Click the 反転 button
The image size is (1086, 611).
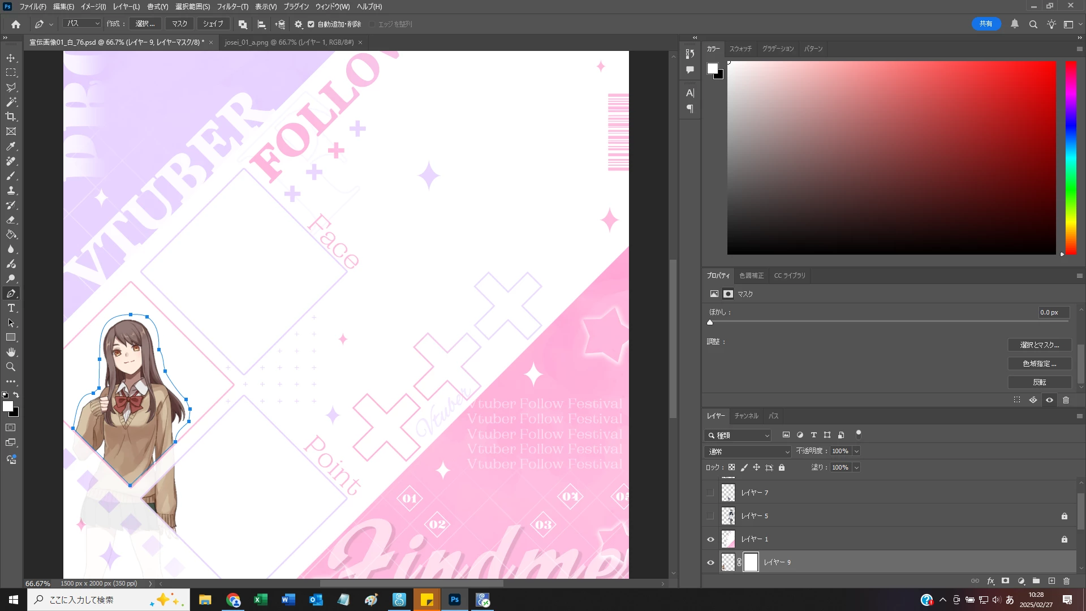[x=1039, y=382]
